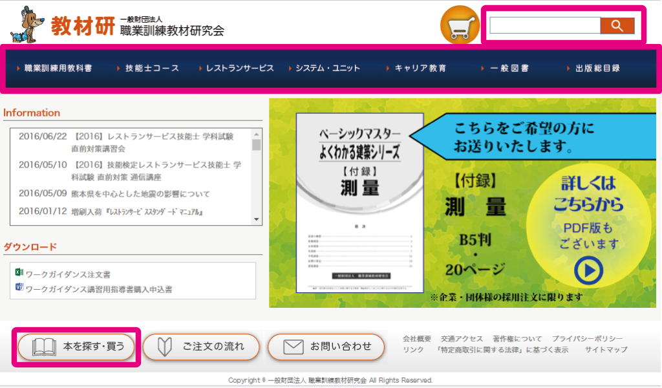This screenshot has height=388, width=662.
Task: Open the Word icon for 指導書購入申込書
Action: coord(19,287)
